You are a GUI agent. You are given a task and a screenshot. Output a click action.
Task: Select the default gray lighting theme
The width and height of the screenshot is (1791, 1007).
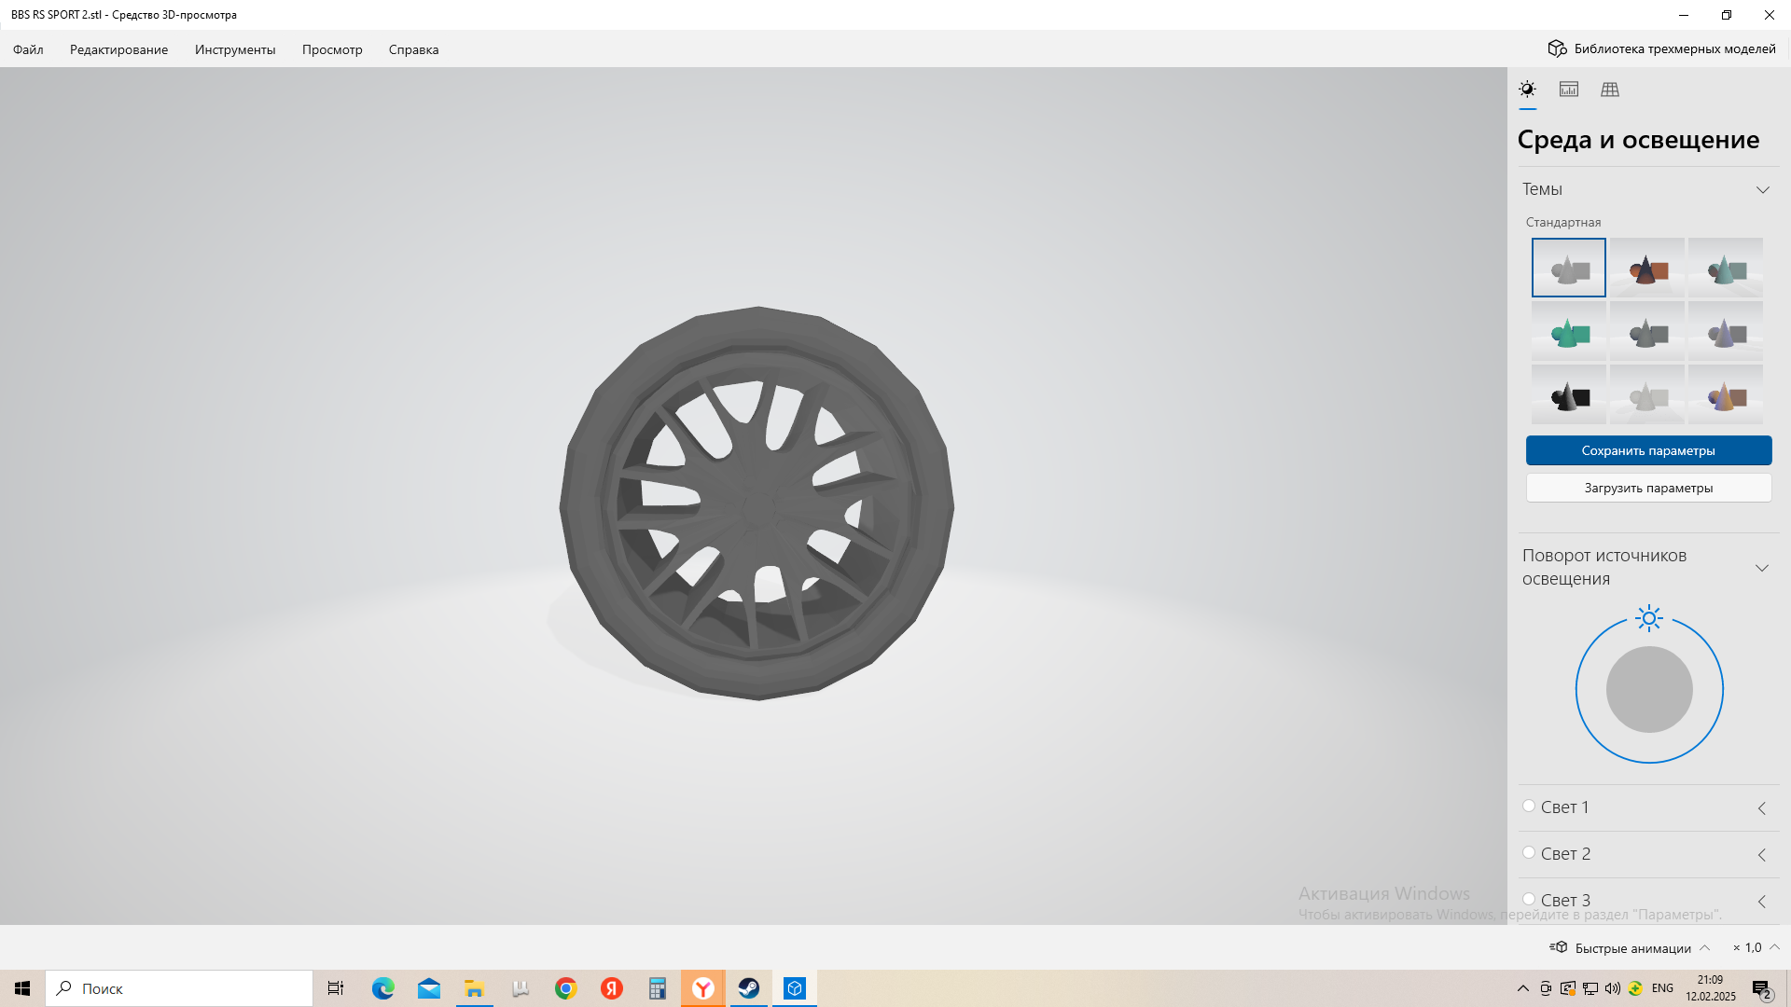tap(1569, 268)
